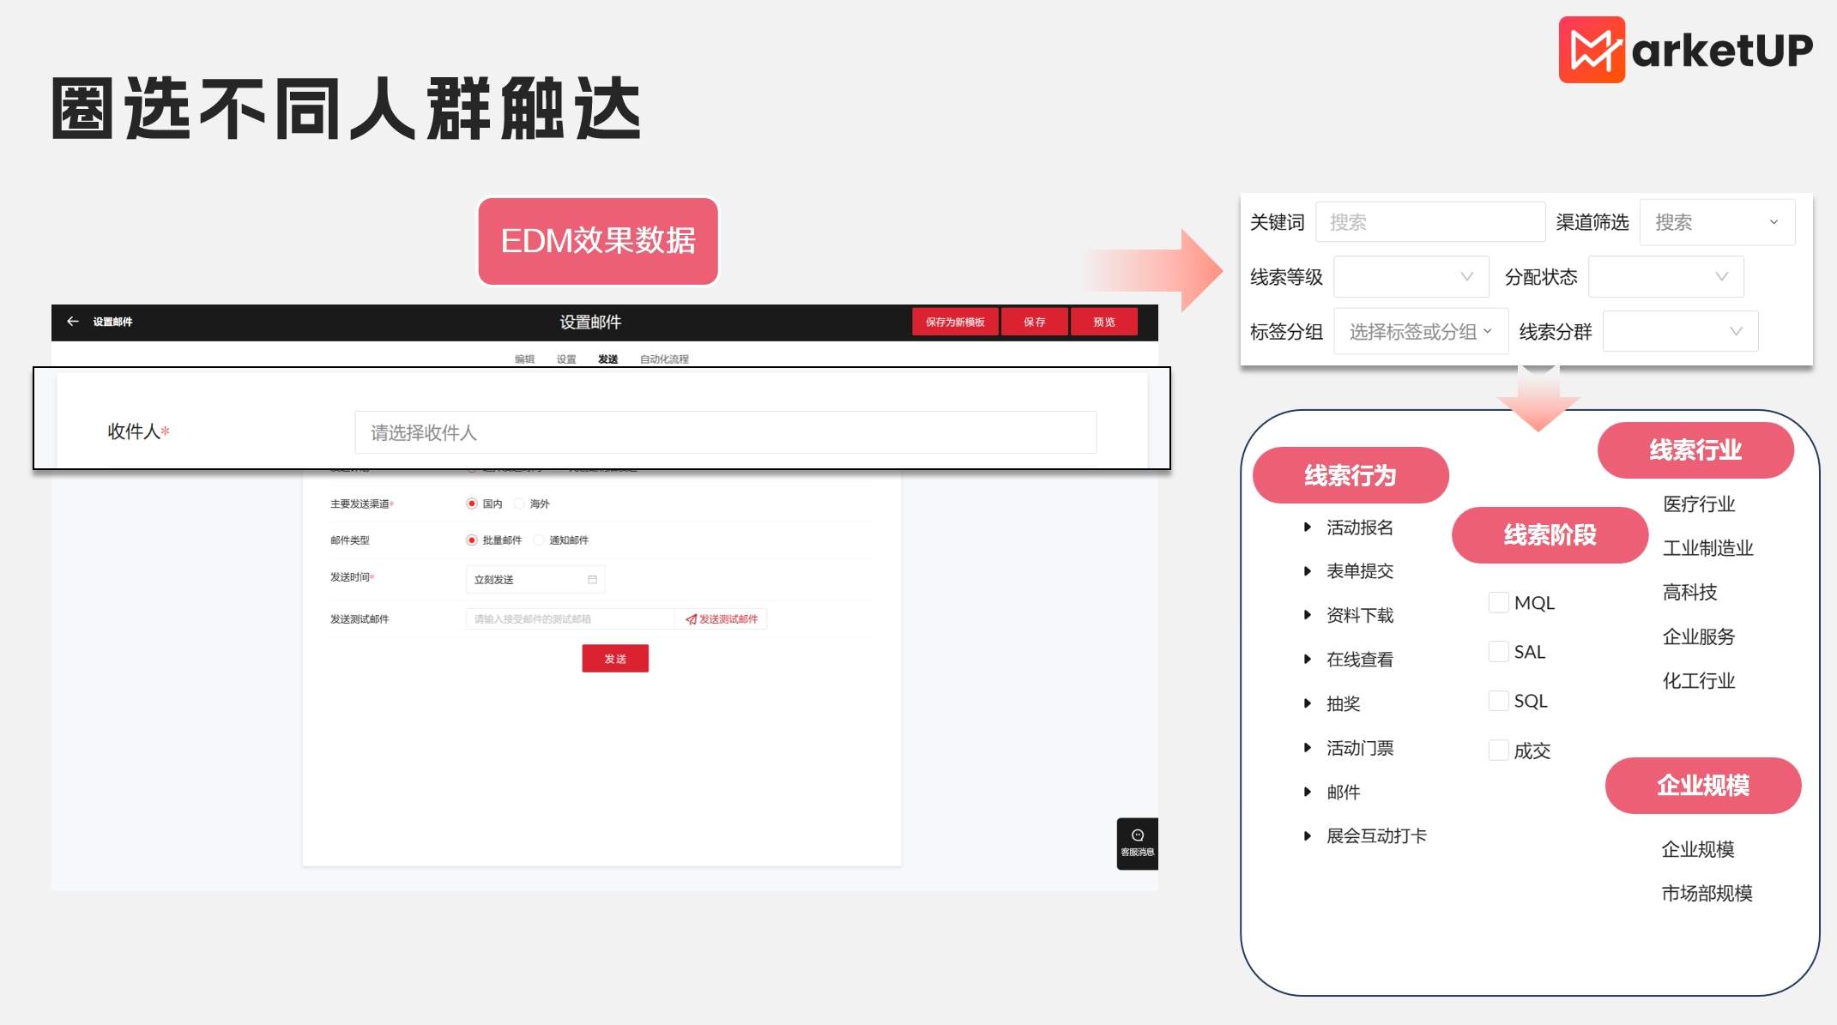Image resolution: width=1837 pixels, height=1025 pixels.
Task: Choose 通知邮件 mail type
Action: point(539,540)
